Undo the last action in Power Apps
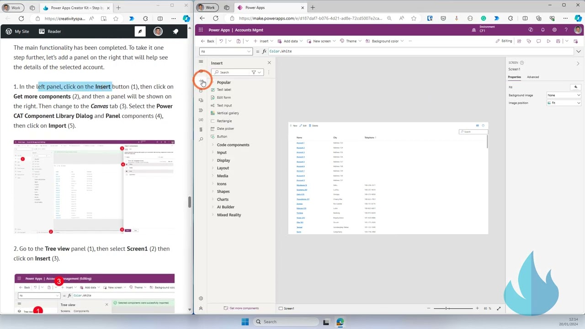Image resolution: width=585 pixels, height=329 pixels. tap(221, 41)
